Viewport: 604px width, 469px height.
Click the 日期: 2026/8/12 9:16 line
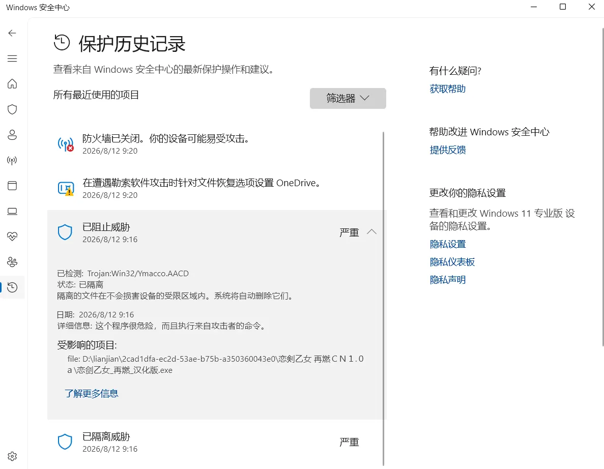pos(96,314)
